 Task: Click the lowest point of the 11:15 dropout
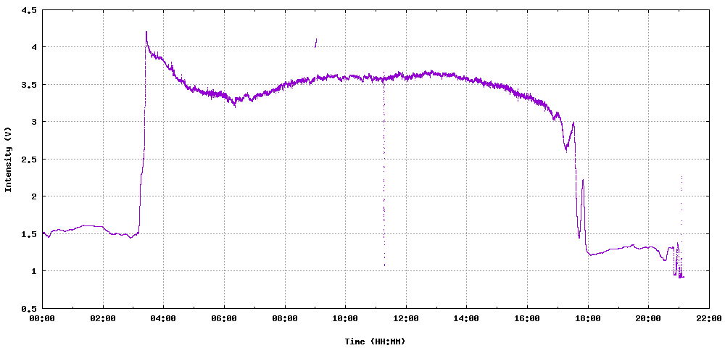[384, 265]
